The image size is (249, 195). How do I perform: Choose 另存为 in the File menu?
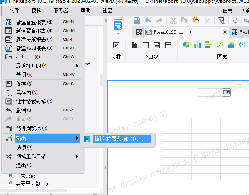(43, 93)
